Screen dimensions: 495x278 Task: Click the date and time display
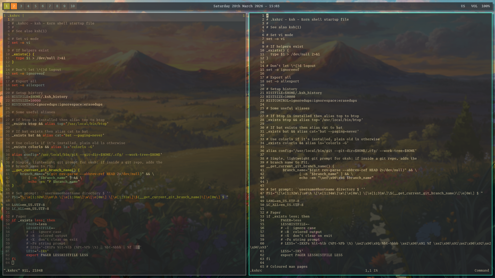pyautogui.click(x=246, y=6)
